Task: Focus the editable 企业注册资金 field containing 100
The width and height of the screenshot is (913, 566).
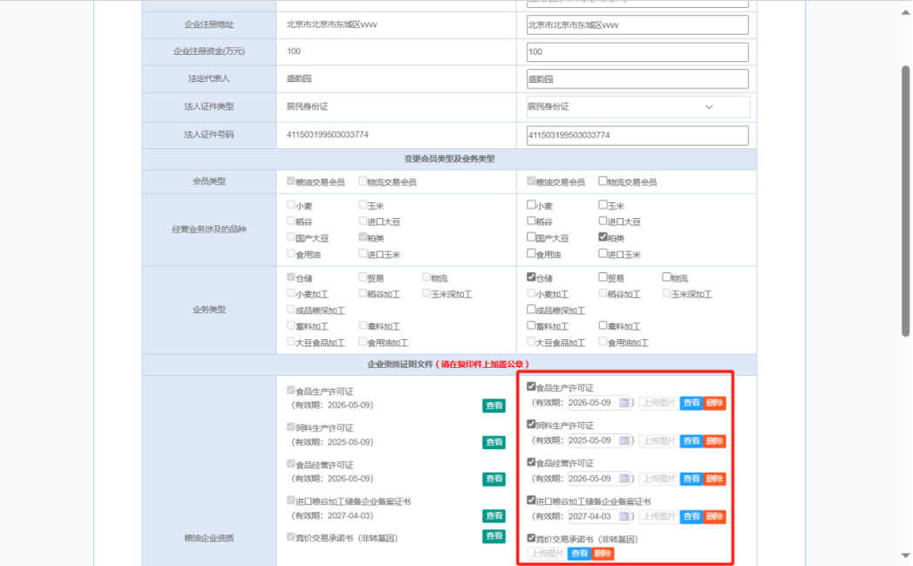Action: pyautogui.click(x=637, y=51)
